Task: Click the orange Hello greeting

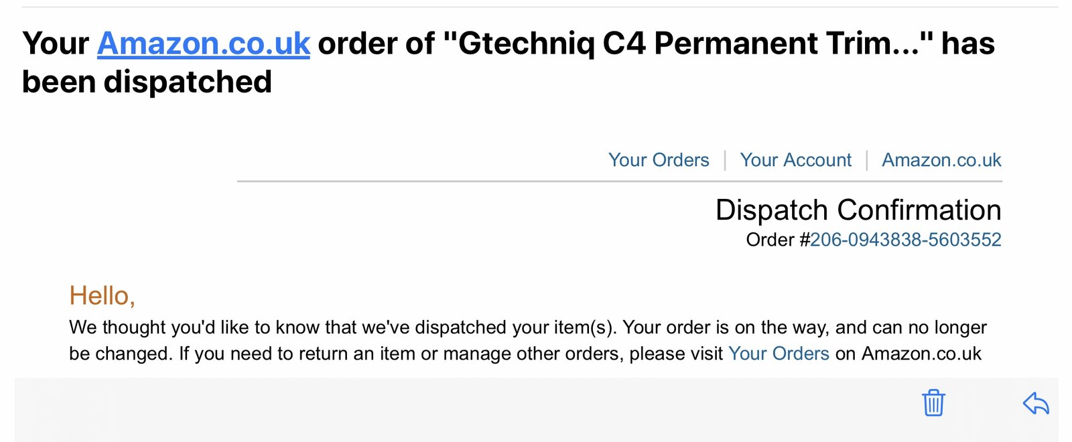Action: pos(102,296)
